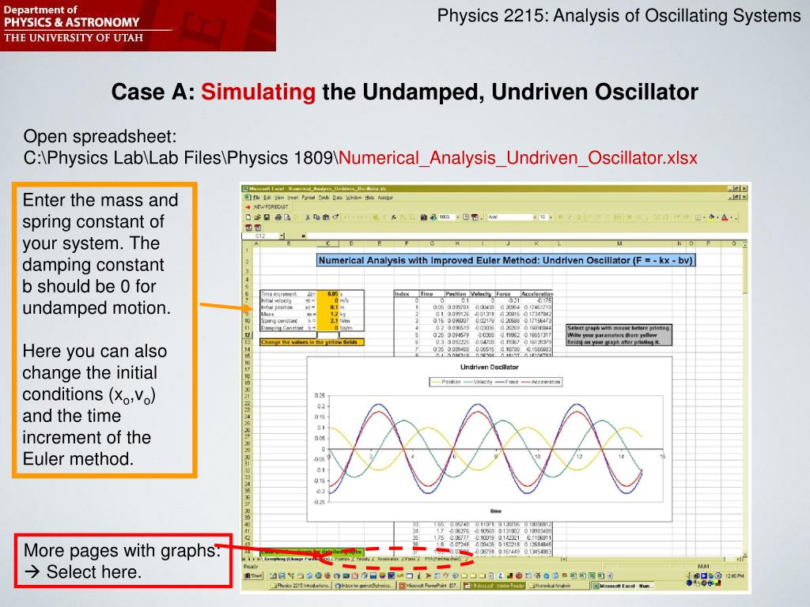Open the Window menu
The image size is (810, 607).
coord(354,198)
